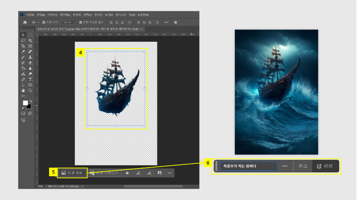Select the Paint Bucket tool
Screen dimensions: 357x200
pyautogui.click(x=23, y=68)
